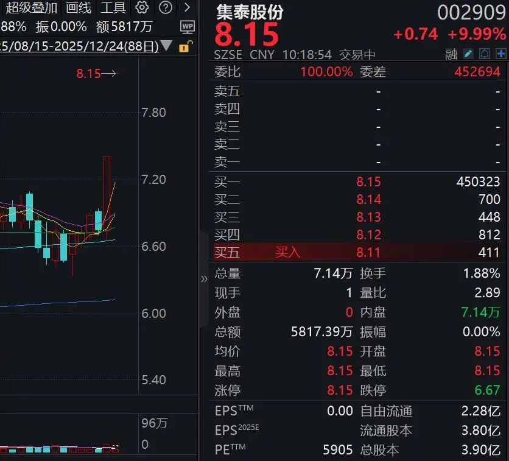Viewport: 509px width, 461px height.
Task: Click the 买入 button on 买五 row
Action: 288,252
